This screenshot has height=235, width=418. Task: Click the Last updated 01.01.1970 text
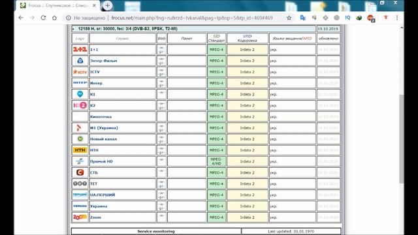pos(291,231)
